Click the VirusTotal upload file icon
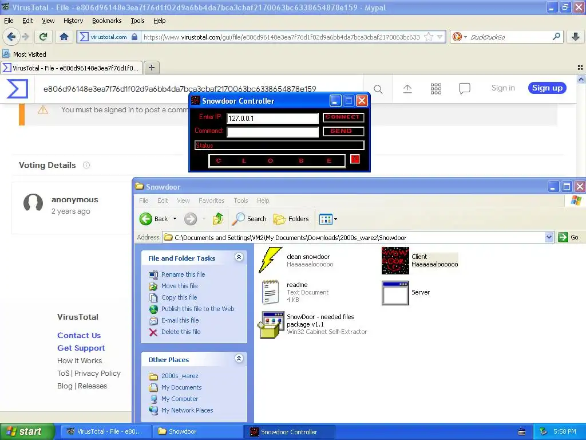The width and height of the screenshot is (586, 440). pos(407,89)
